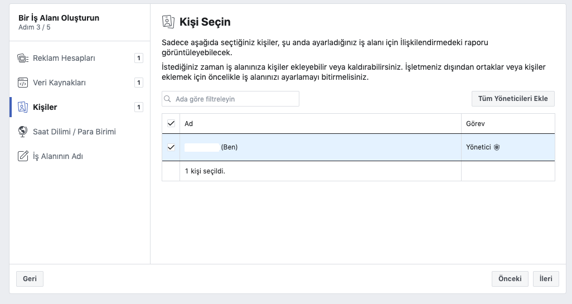Screen dimensions: 572x304
Task: Click the İleri button
Action: point(546,278)
